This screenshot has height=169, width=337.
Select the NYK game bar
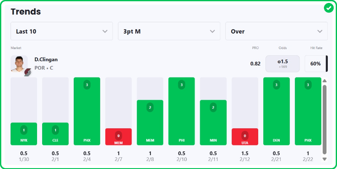click(24, 133)
